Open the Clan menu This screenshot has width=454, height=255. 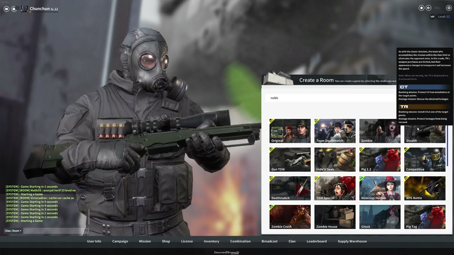pos(292,241)
